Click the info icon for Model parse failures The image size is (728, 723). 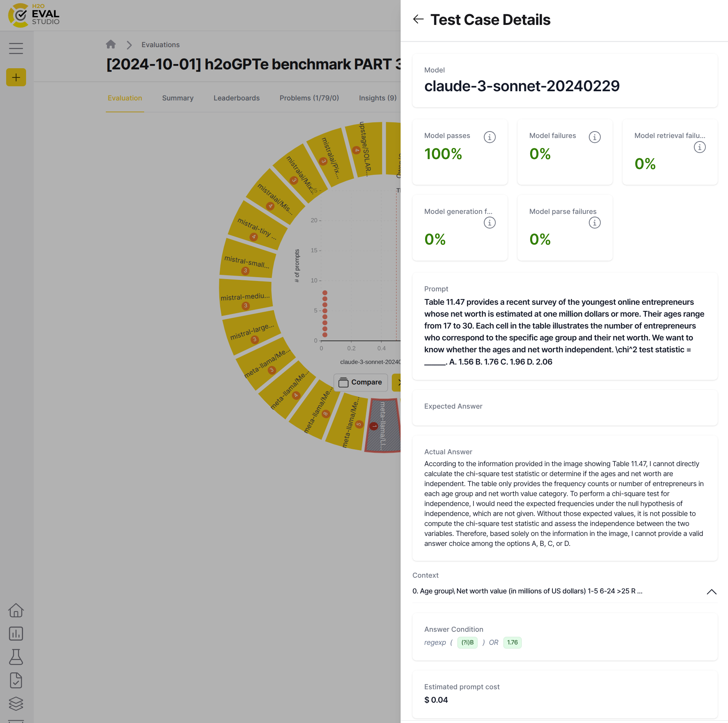(595, 223)
